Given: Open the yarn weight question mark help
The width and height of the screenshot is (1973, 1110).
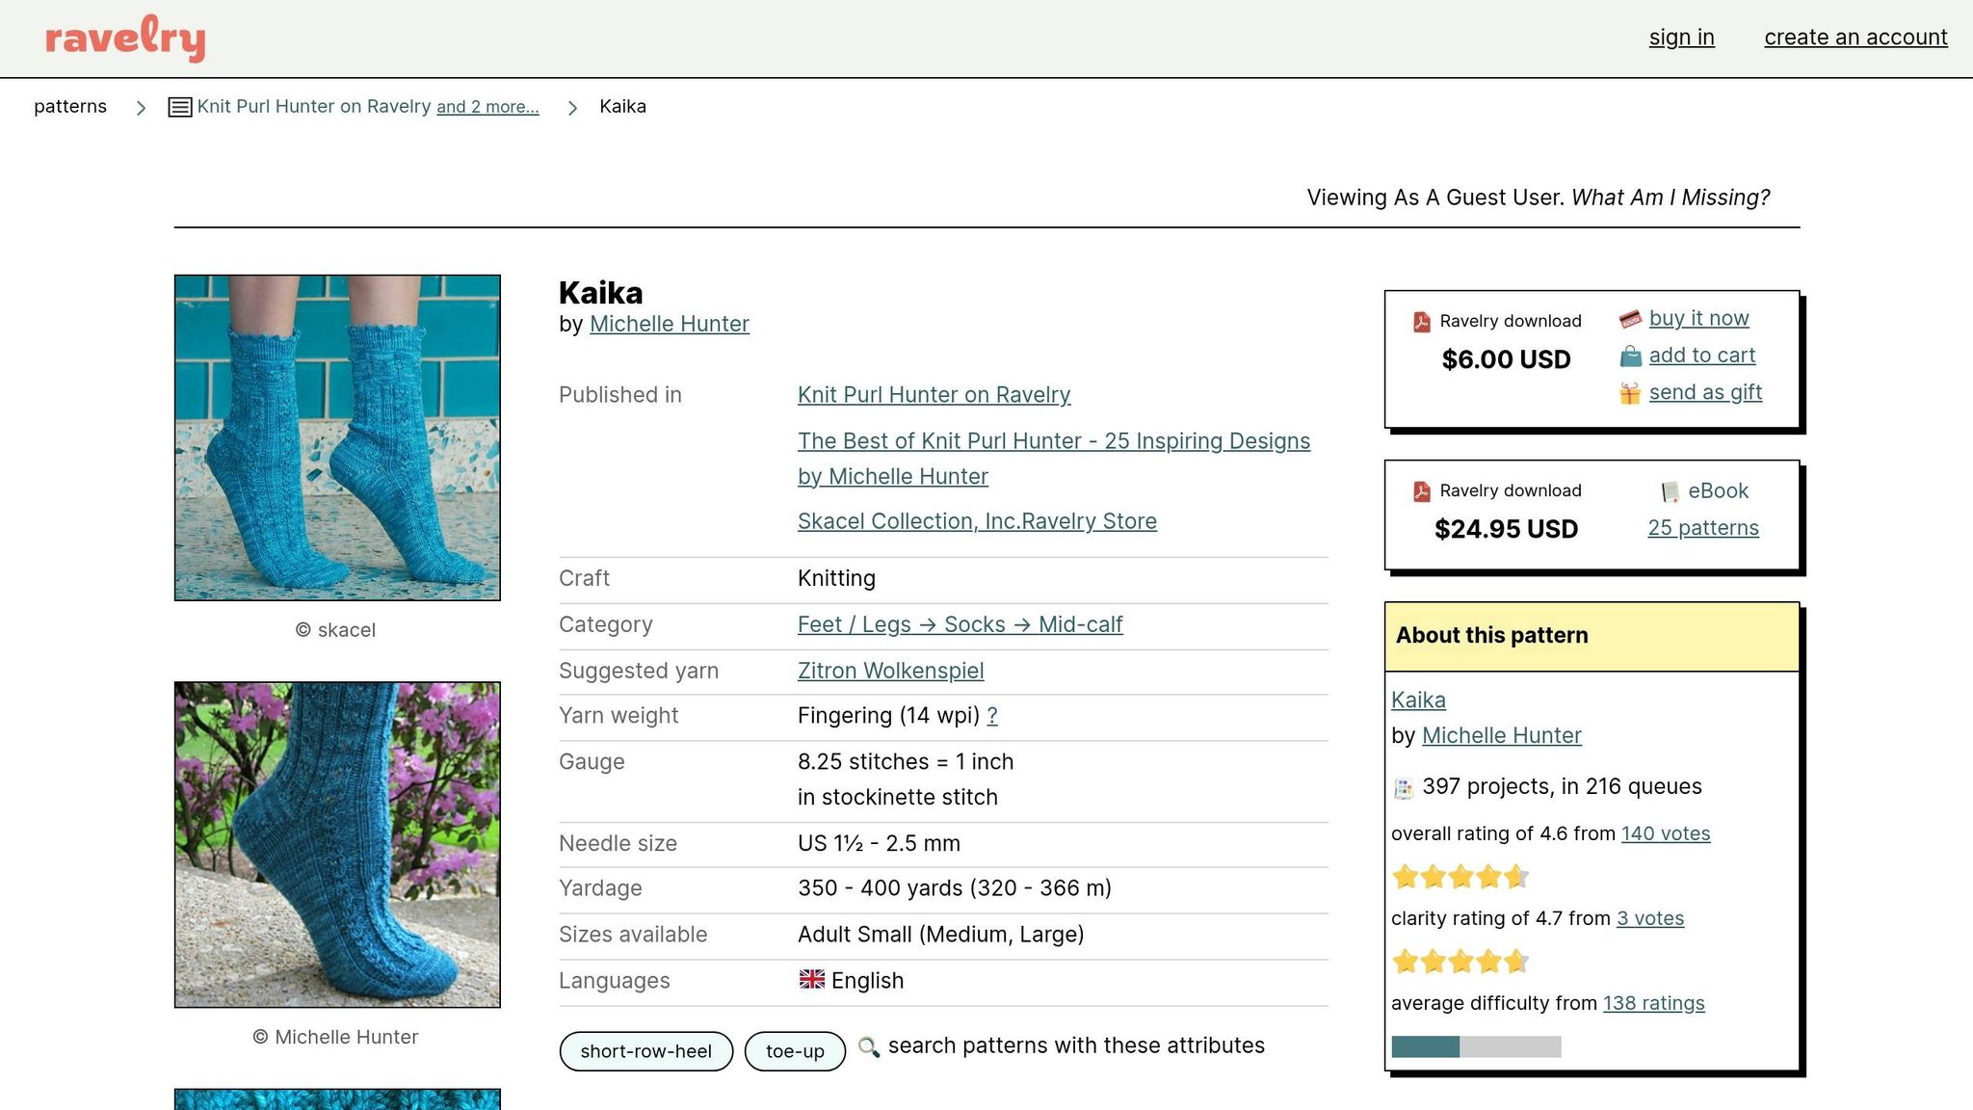Looking at the screenshot, I should (x=992, y=716).
